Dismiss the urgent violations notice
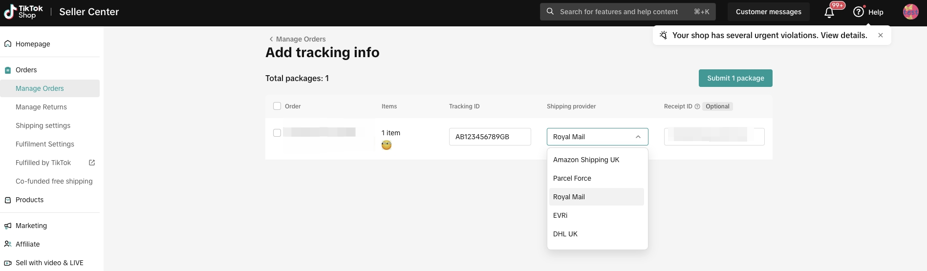Viewport: 927px width, 271px height. pos(881,35)
